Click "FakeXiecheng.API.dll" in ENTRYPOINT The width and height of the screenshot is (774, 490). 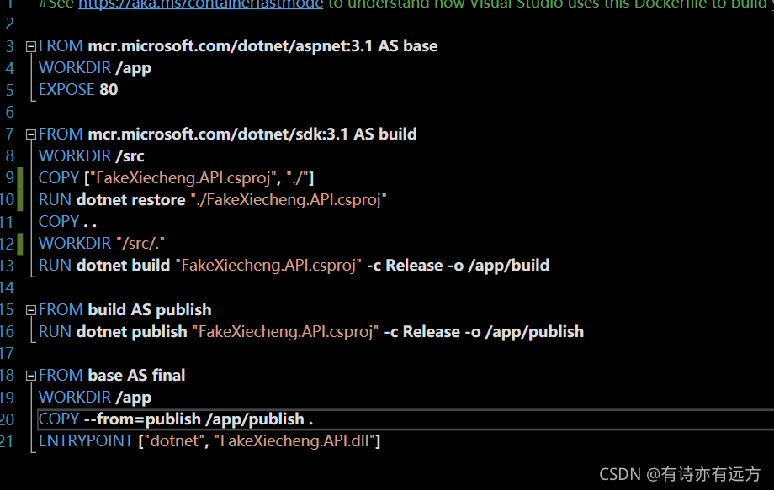(x=294, y=440)
